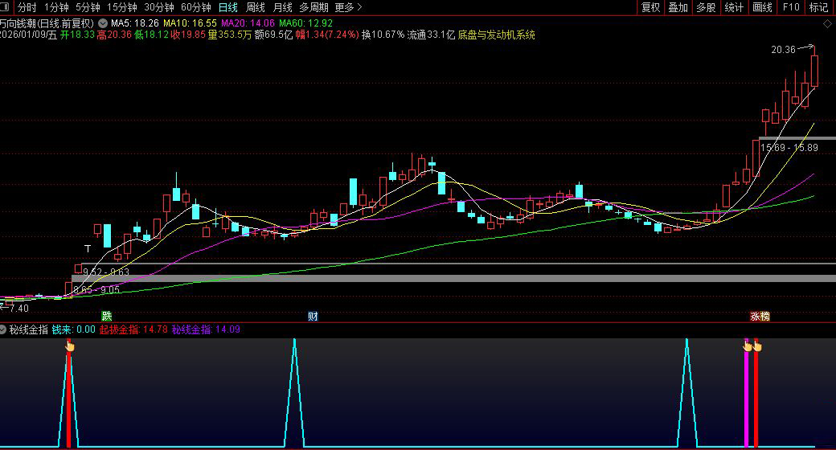Expand the 更多 period menu

click(348, 7)
